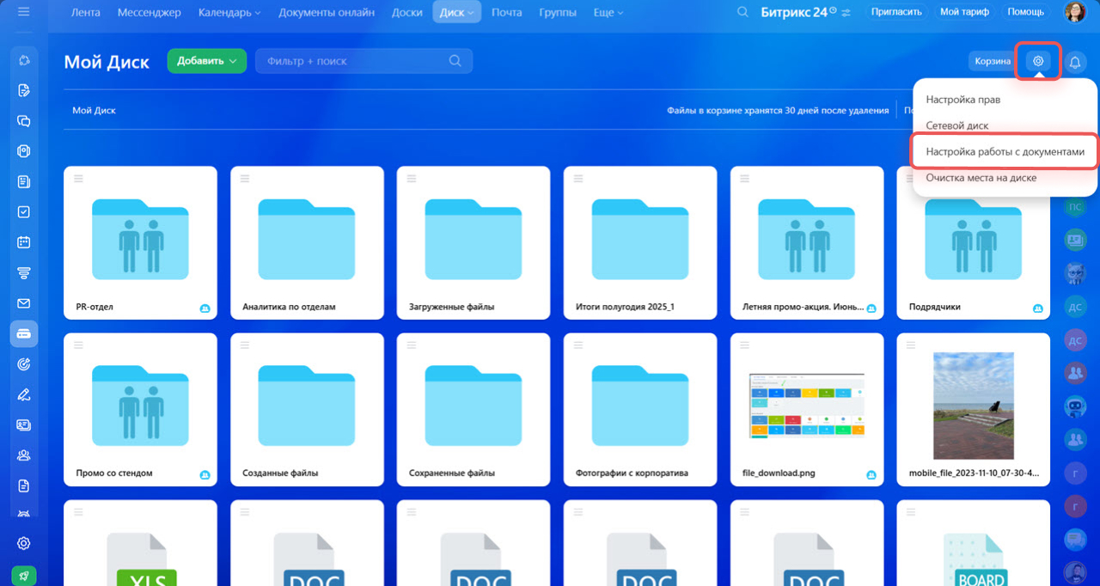Open the signature pen icon in sidebar

[24, 394]
